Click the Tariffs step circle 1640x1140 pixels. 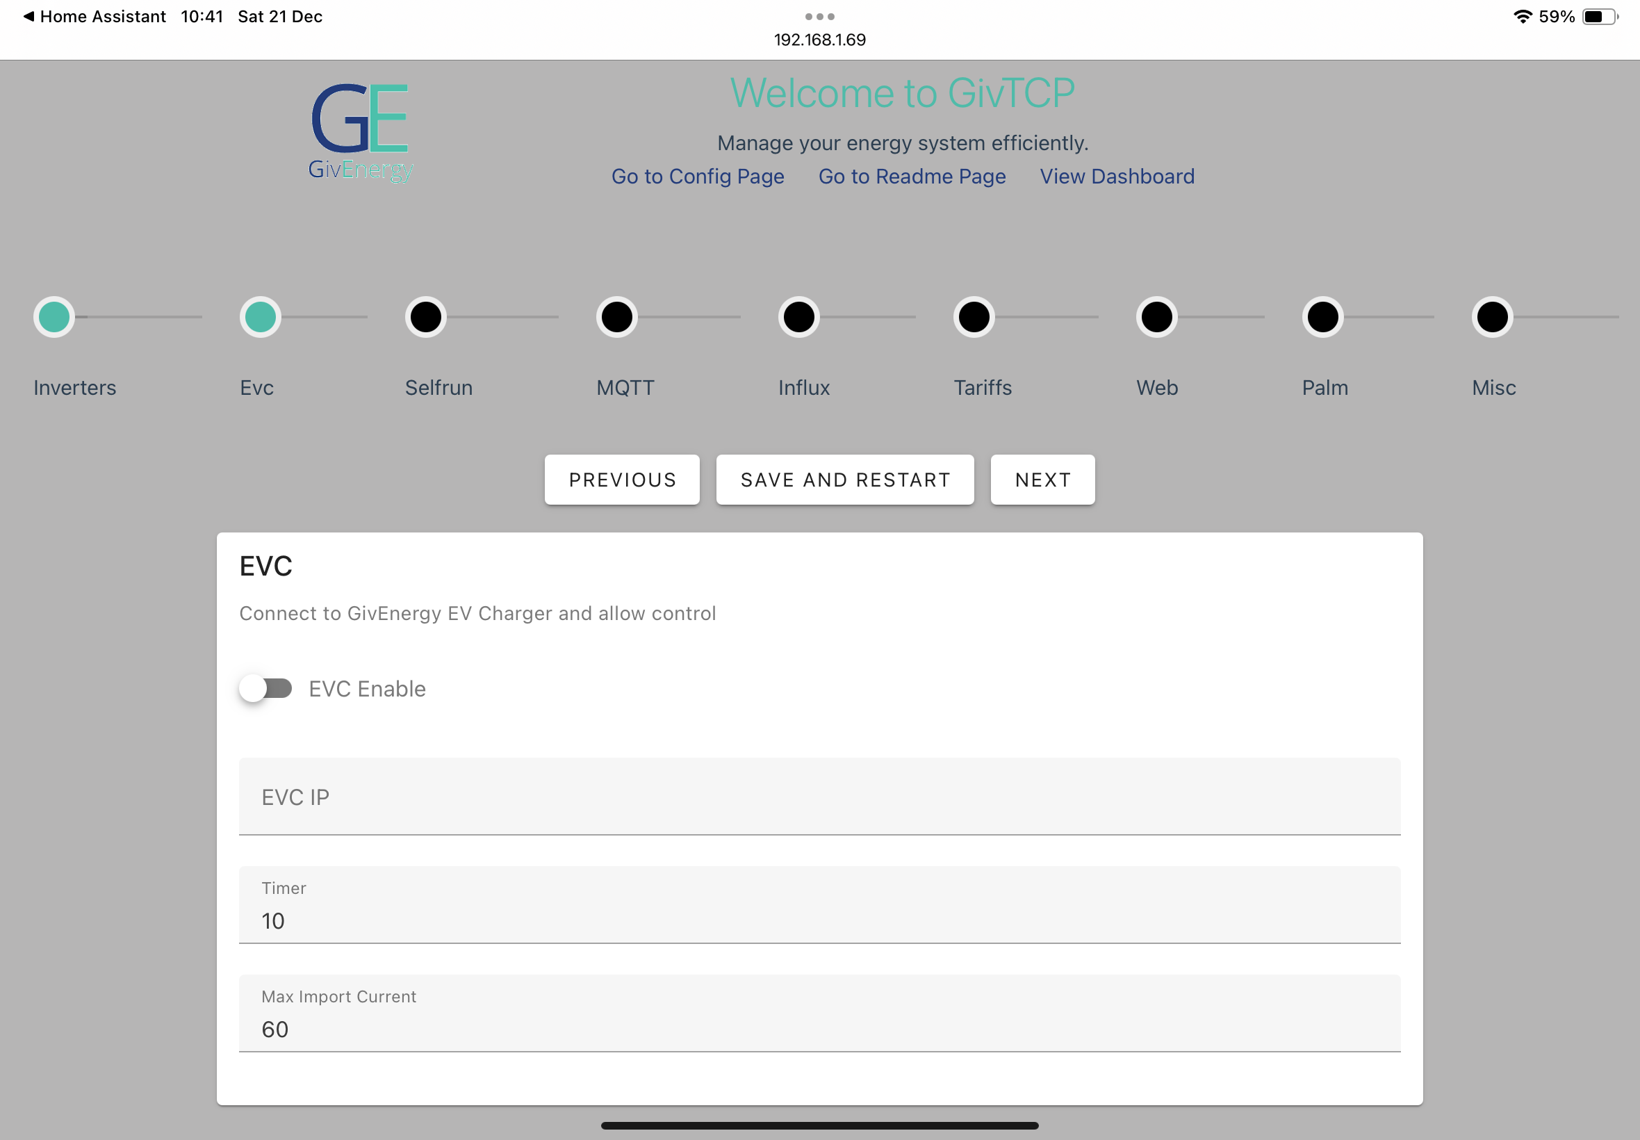(x=974, y=317)
